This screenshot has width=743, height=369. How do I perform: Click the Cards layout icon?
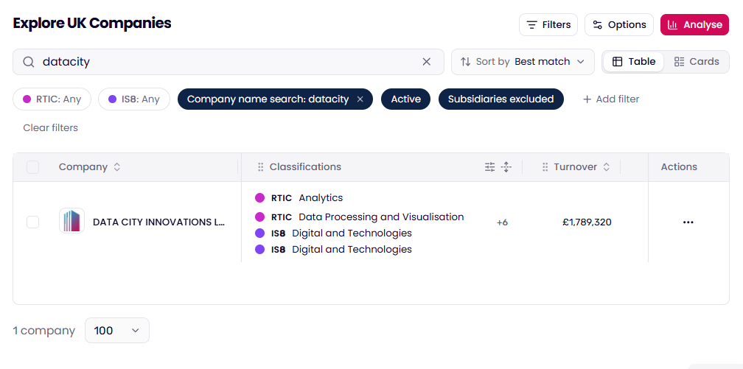click(x=680, y=62)
